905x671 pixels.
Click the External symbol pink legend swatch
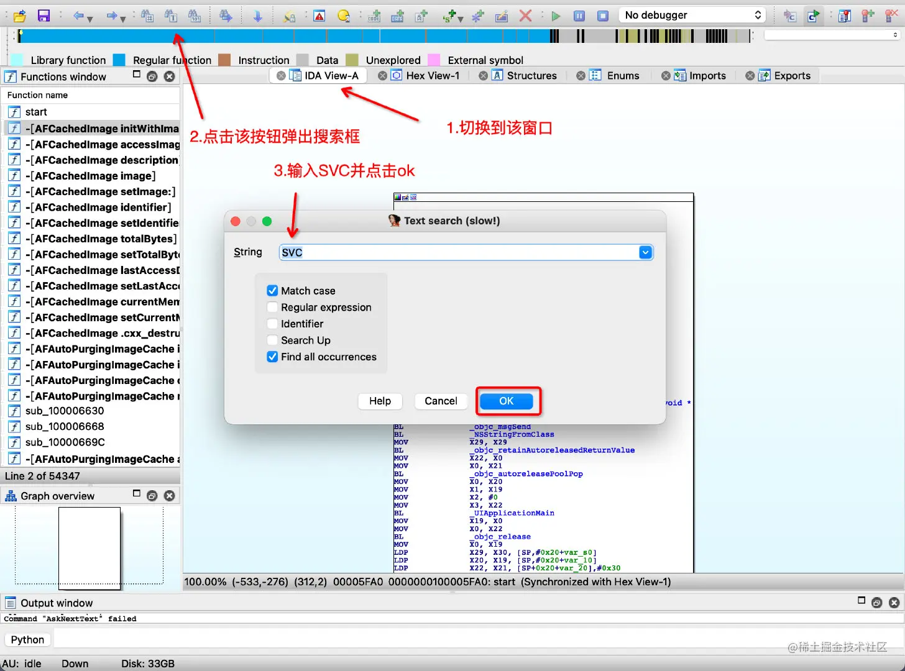point(434,60)
